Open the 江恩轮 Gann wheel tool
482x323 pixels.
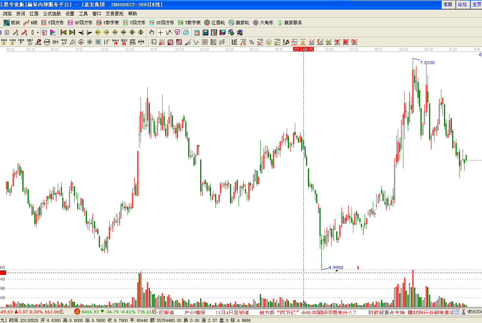[x=214, y=23]
